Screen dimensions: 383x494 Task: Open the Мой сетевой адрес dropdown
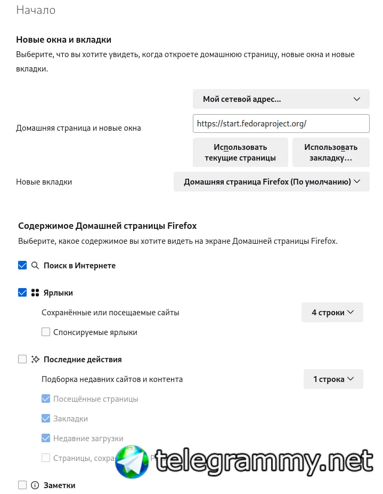281,99
